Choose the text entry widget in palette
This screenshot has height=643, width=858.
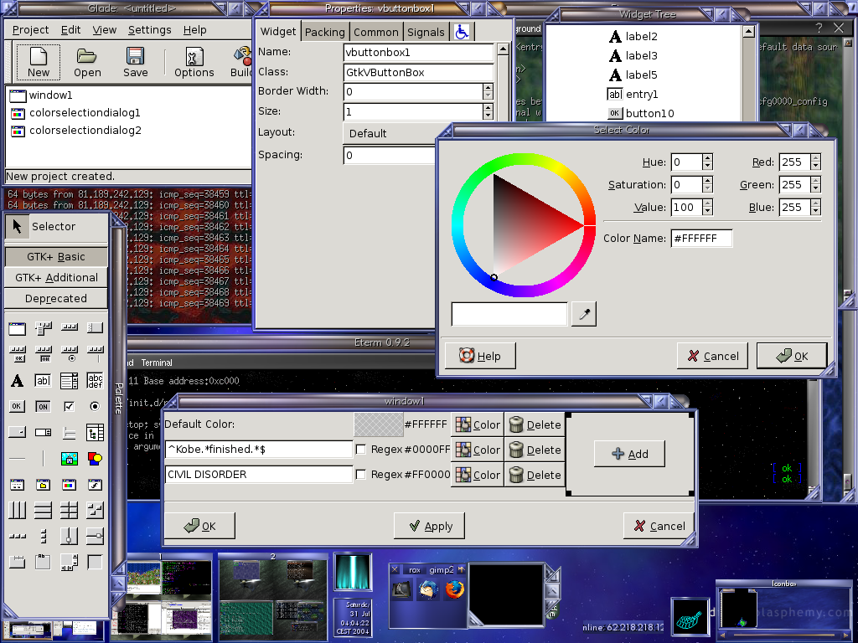click(x=43, y=381)
